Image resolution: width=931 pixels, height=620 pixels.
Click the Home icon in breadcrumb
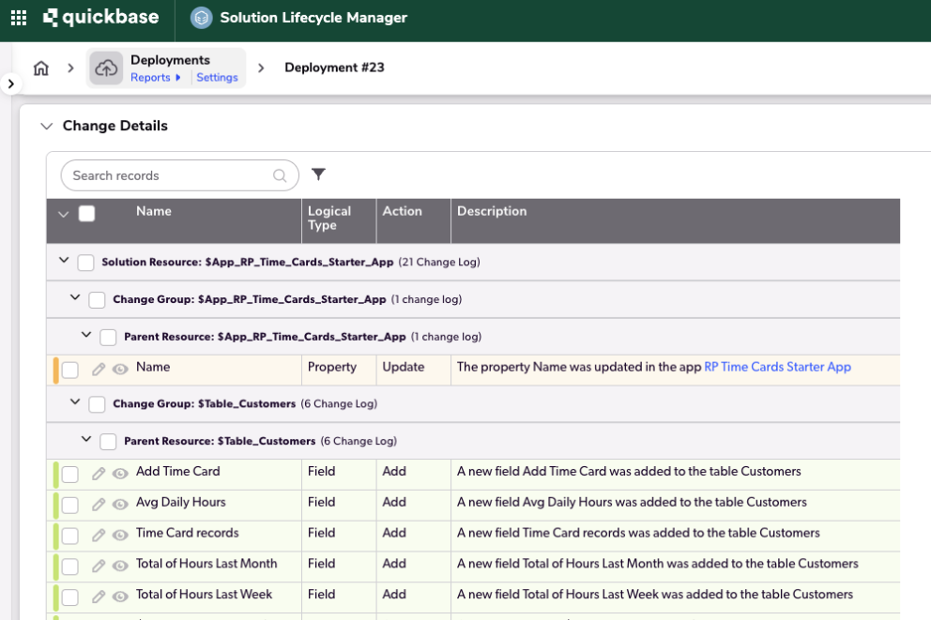[40, 68]
